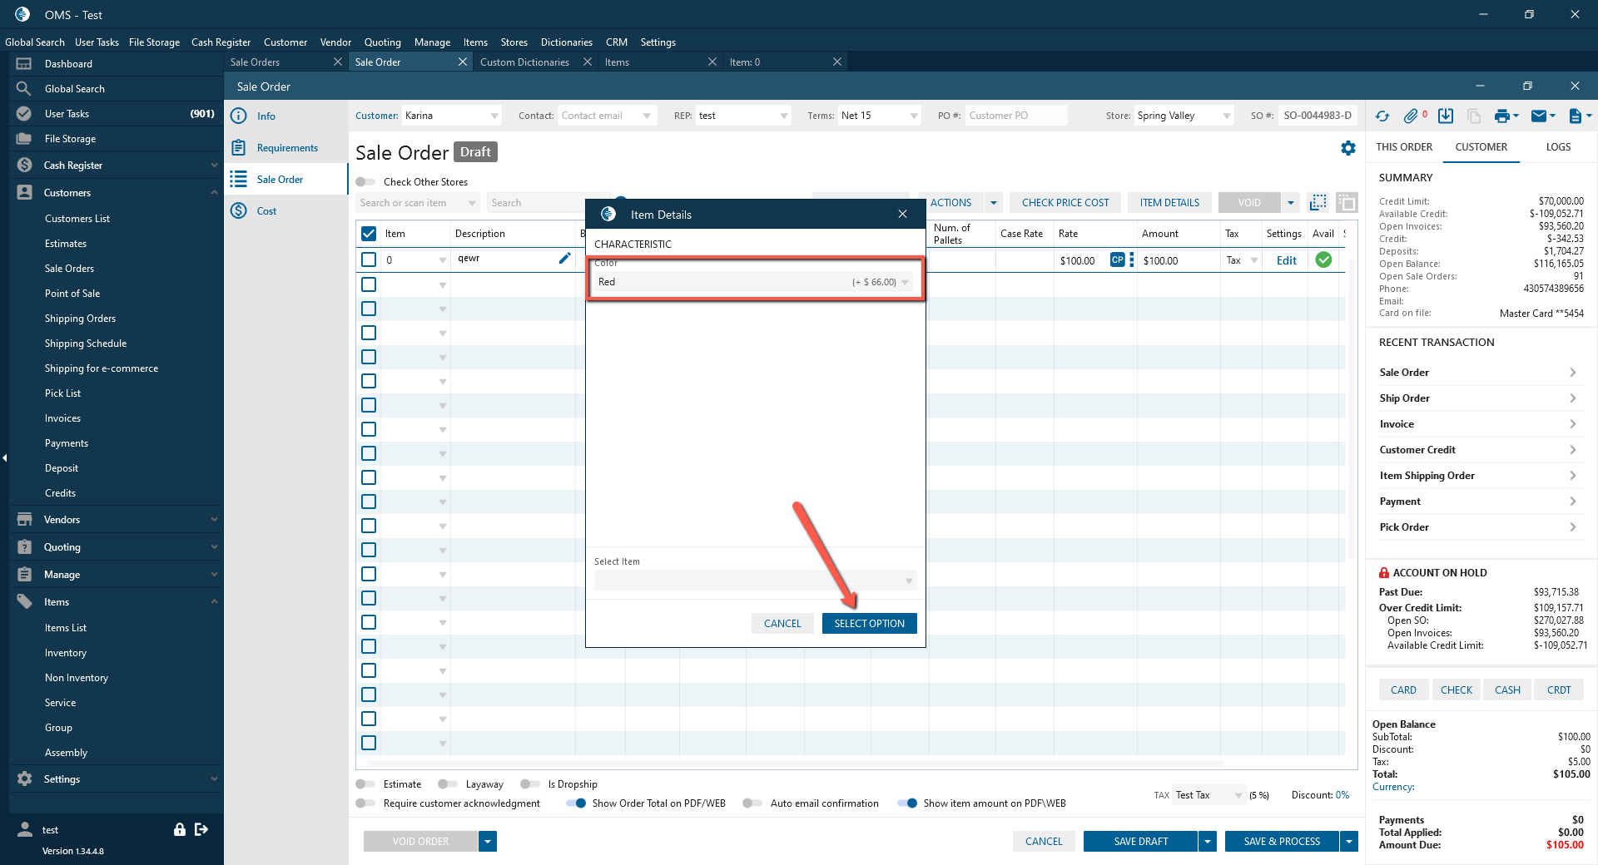Click the email envelope icon
Image resolution: width=1598 pixels, height=865 pixels.
(1539, 116)
